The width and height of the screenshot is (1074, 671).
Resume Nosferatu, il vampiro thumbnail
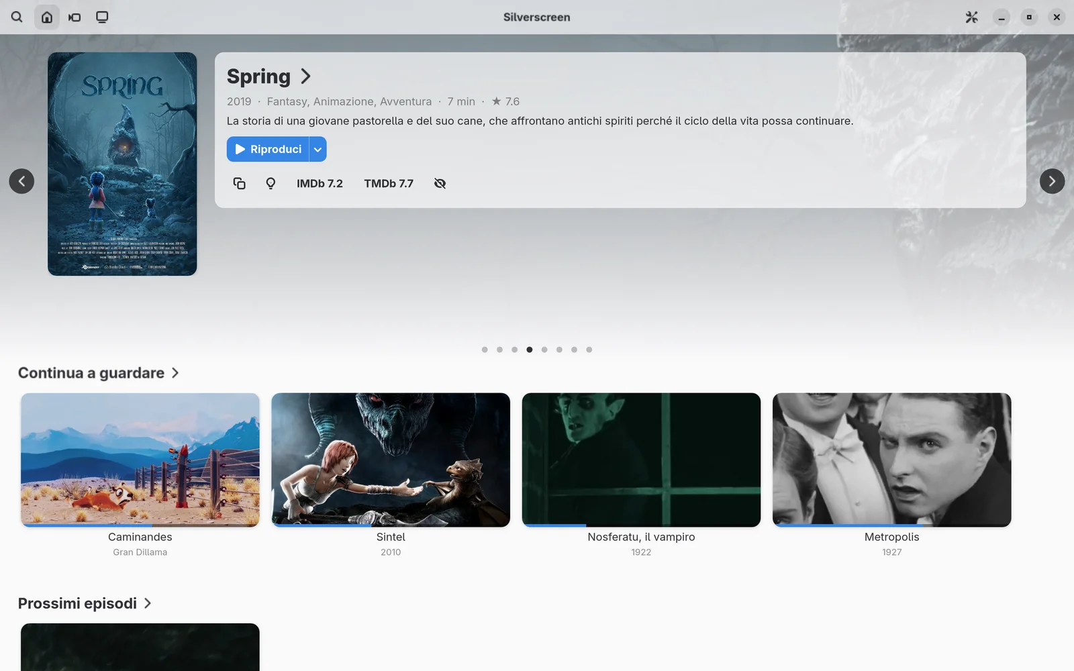641,460
